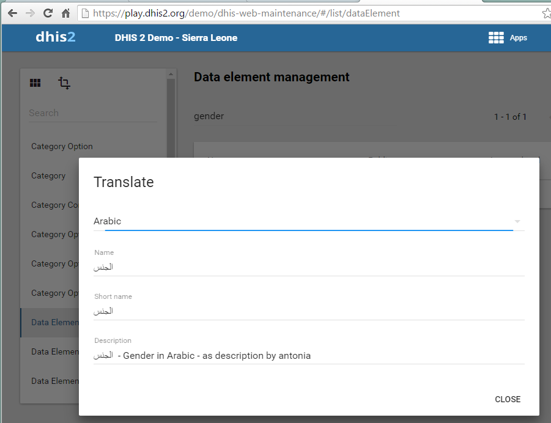
Task: Open the Apps grid icon
Action: (496, 38)
